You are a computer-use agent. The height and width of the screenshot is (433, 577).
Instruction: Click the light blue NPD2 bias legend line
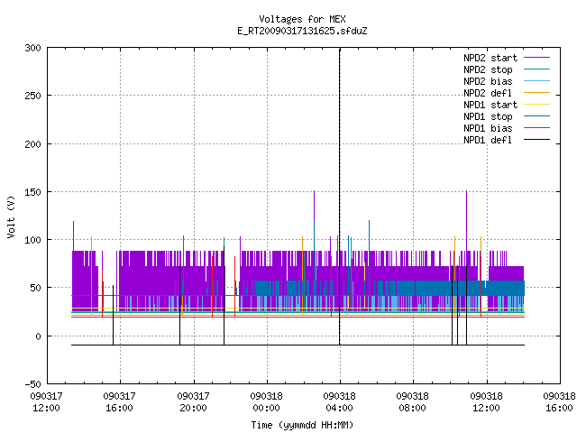537,80
